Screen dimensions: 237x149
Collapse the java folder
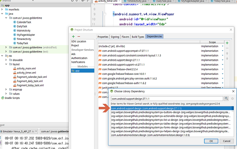pos(2,14)
